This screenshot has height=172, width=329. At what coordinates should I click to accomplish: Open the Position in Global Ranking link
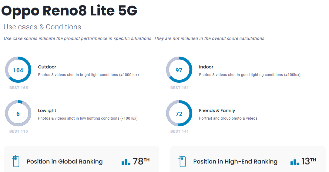click(x=65, y=162)
